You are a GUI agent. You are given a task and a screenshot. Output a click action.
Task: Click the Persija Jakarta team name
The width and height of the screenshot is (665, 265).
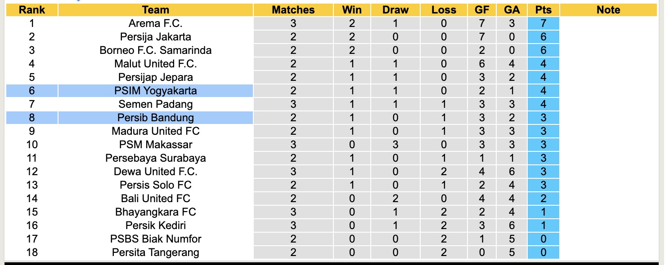click(155, 37)
